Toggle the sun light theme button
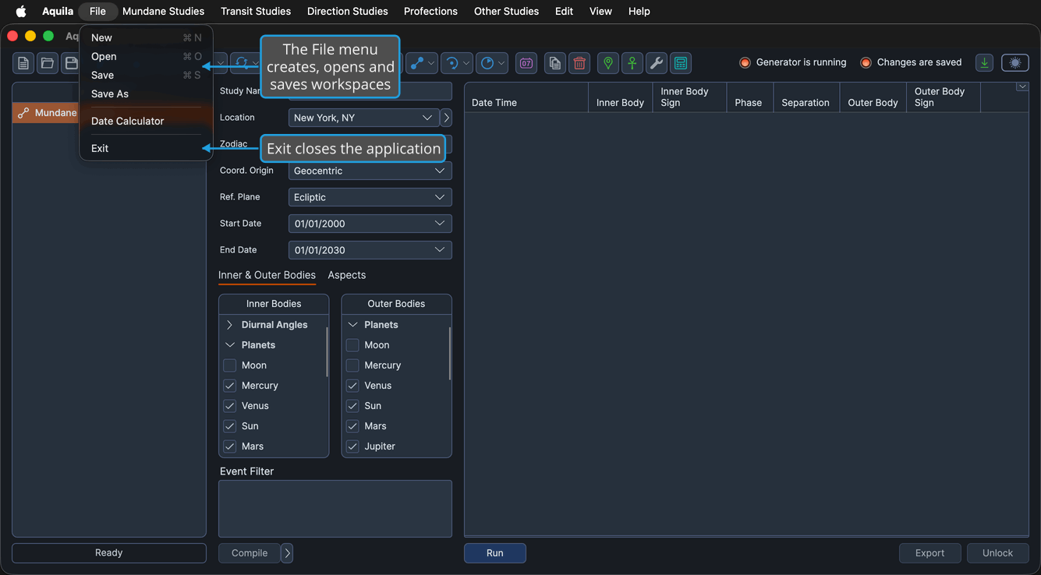Image resolution: width=1041 pixels, height=575 pixels. pyautogui.click(x=1015, y=63)
